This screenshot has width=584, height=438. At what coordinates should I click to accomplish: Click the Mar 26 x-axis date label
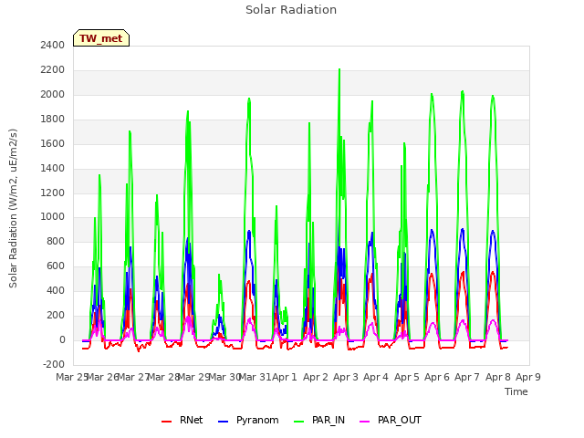pyautogui.click(x=102, y=377)
